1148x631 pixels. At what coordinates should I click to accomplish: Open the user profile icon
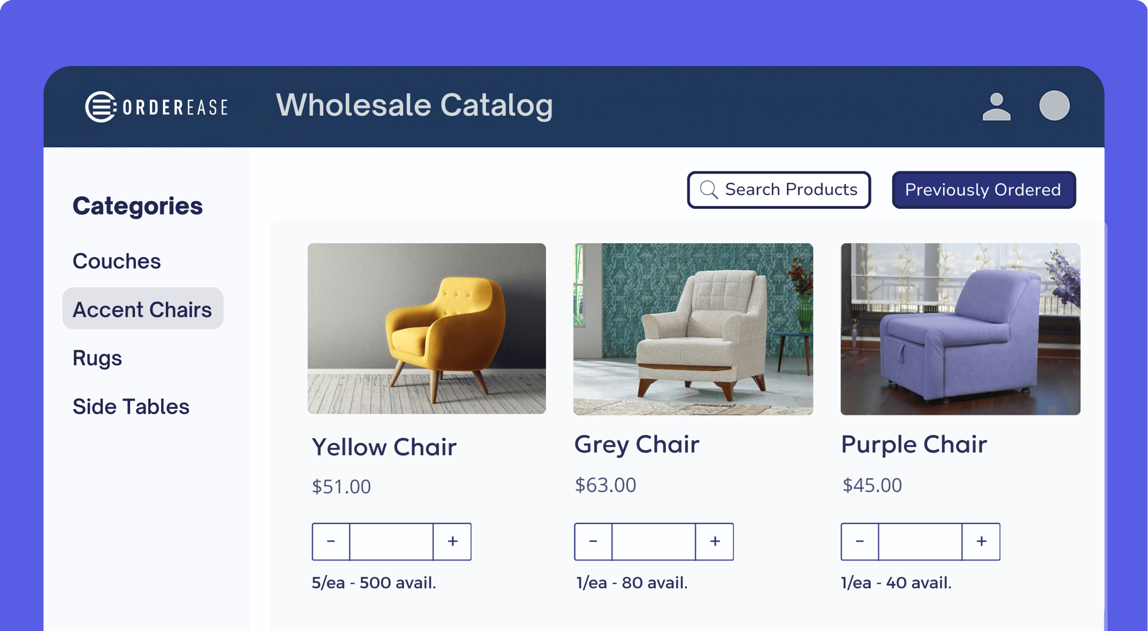[996, 107]
